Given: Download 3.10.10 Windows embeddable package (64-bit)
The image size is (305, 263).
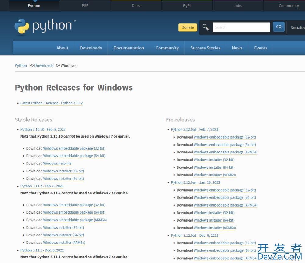Looking at the screenshot, I should 74,156.
